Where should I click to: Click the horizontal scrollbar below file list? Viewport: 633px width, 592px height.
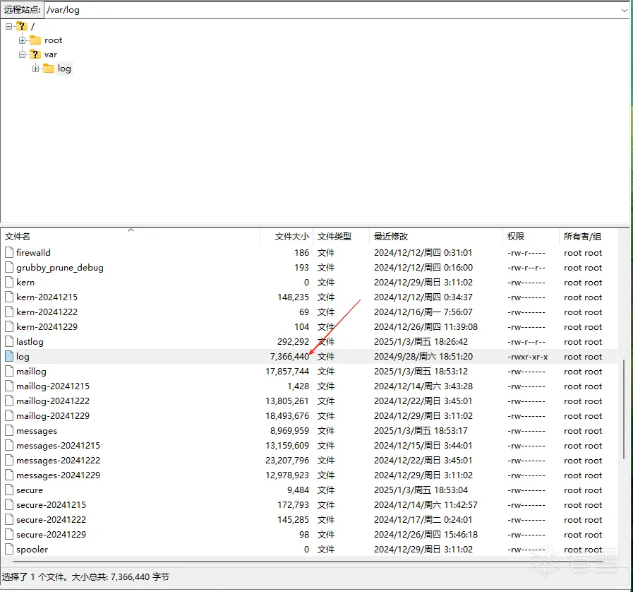[308, 562]
